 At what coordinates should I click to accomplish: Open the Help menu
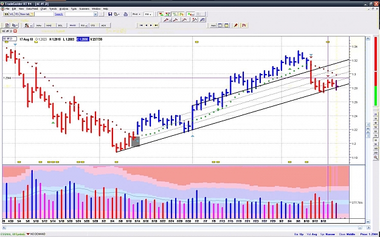point(106,8)
